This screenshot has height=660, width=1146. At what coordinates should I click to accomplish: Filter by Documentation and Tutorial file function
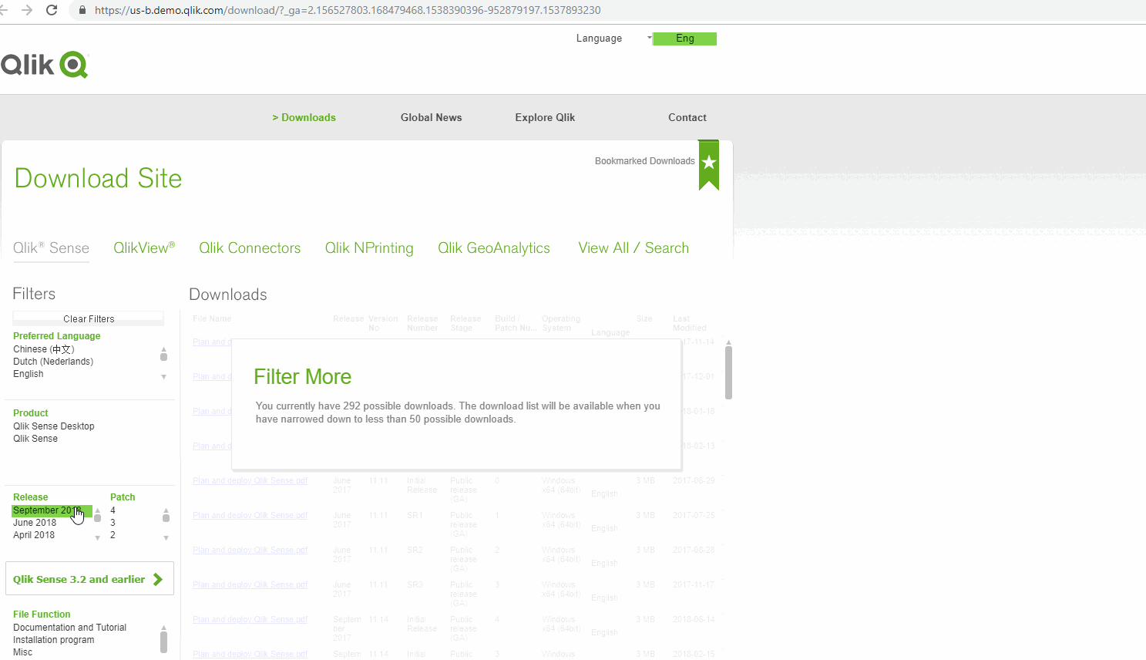[x=69, y=628]
